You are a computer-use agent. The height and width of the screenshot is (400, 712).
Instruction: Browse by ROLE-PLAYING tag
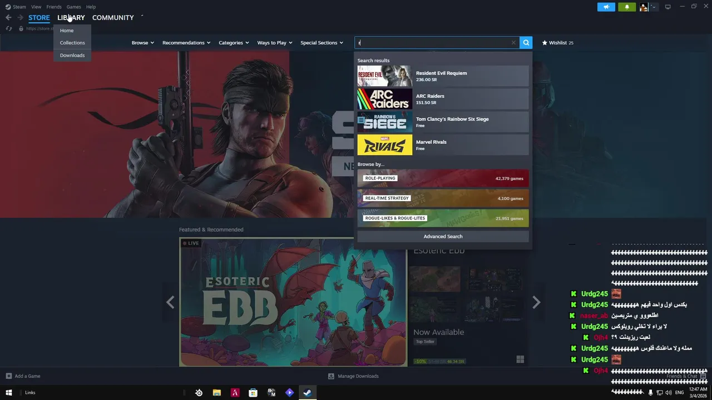(443, 178)
